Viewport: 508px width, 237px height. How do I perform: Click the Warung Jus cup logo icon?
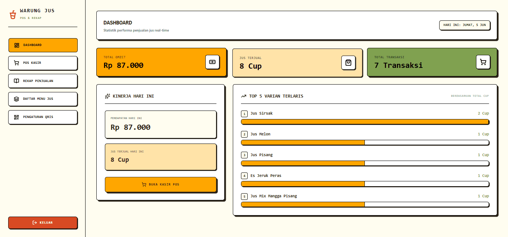click(x=13, y=14)
